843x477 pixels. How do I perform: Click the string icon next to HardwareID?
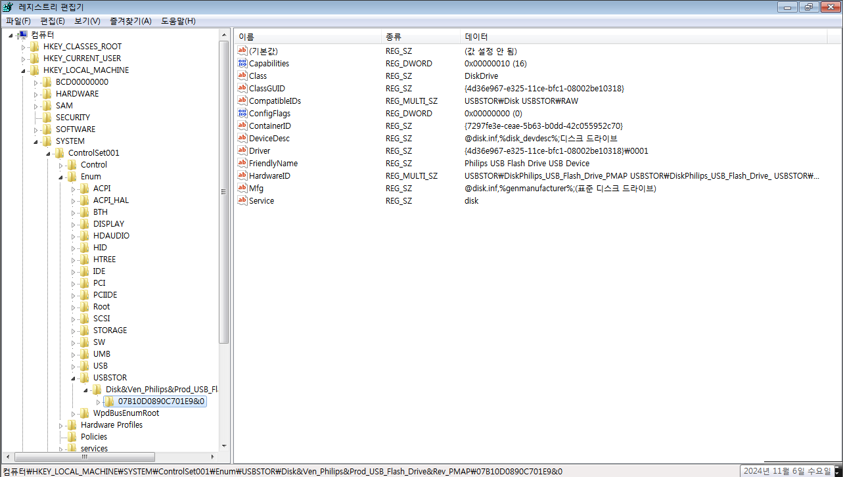242,176
